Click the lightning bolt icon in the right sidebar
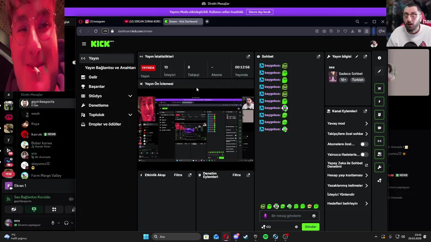The image size is (431, 242). coord(379,102)
